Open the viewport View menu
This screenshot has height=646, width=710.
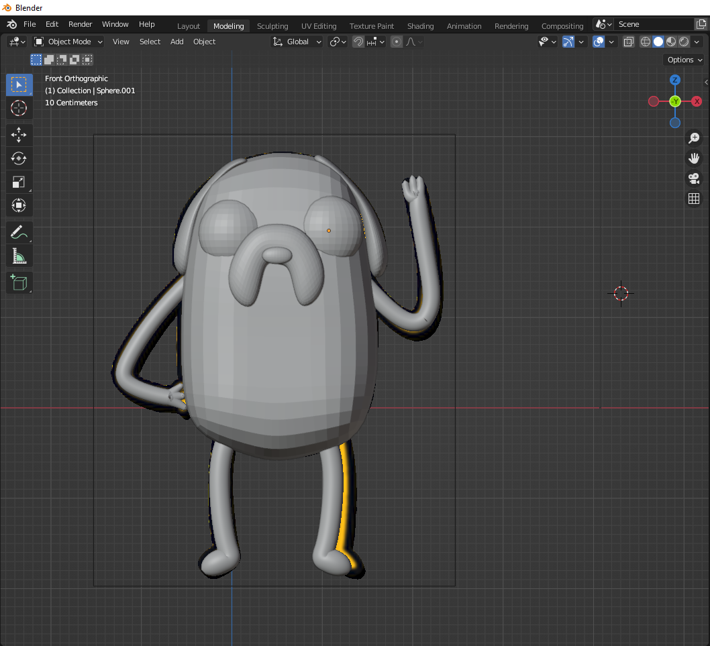pos(121,42)
